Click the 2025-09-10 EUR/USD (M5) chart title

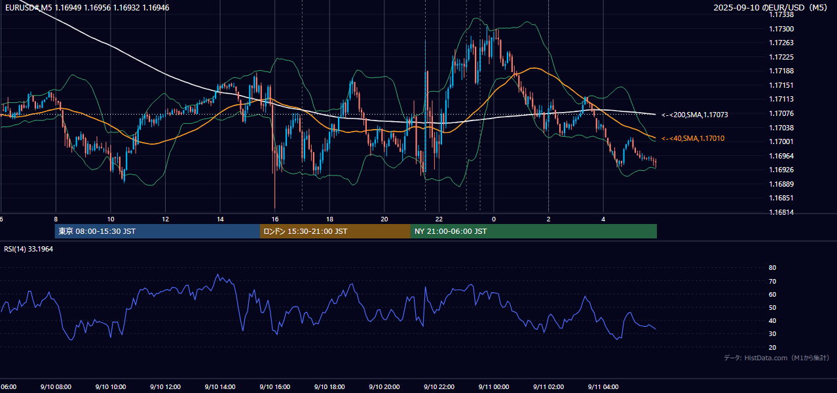coord(772,7)
